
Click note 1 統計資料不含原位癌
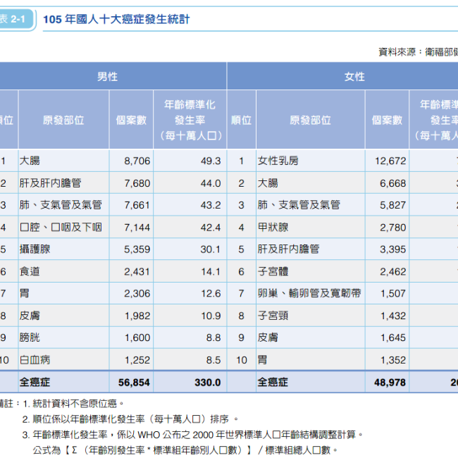pyautogui.click(x=73, y=404)
